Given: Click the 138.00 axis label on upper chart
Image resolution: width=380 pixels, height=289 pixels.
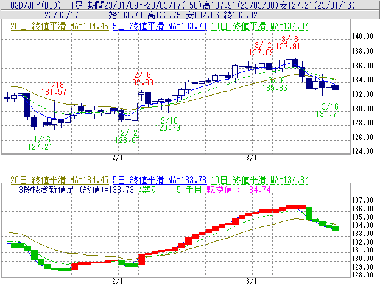Looking at the screenshot, I should point(362,51).
